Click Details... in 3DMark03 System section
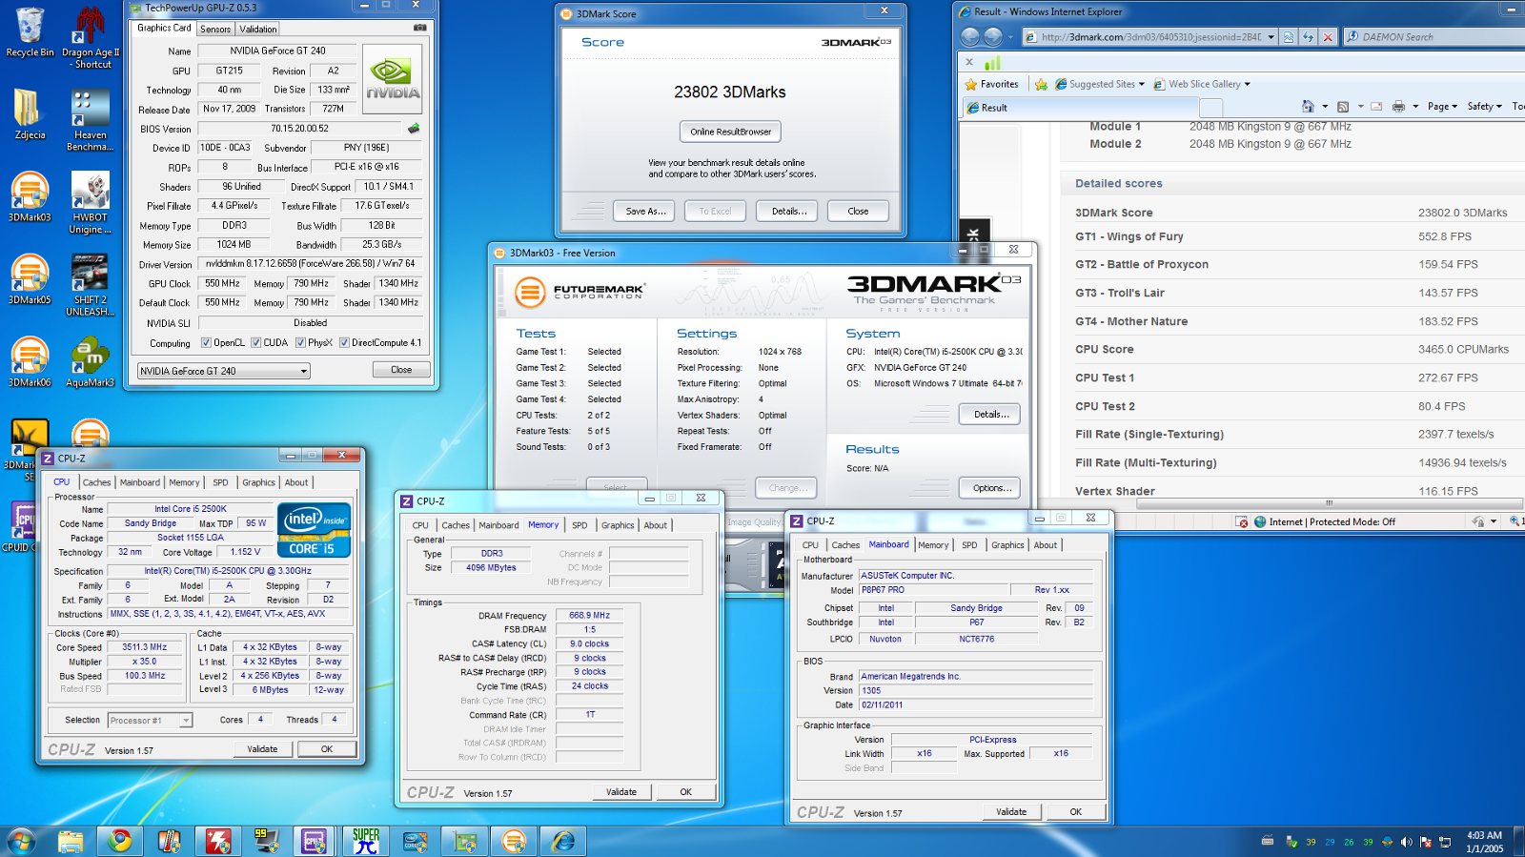The image size is (1525, 857). coord(989,415)
